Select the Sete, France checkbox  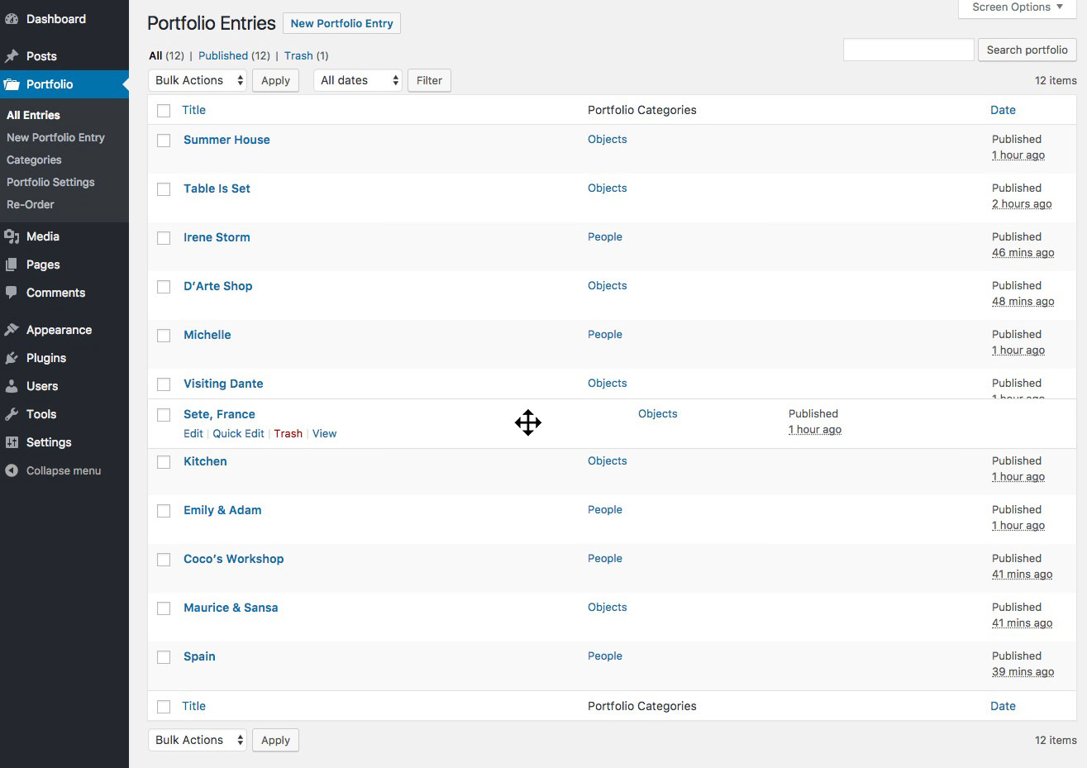pos(164,415)
